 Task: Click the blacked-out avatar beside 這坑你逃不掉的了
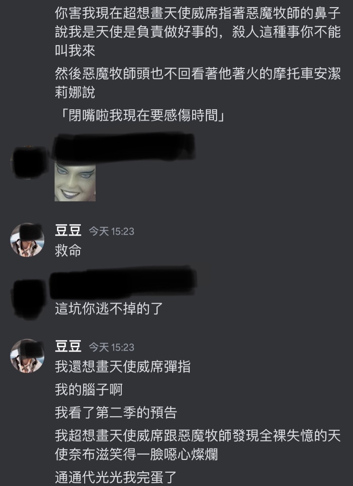(29, 298)
